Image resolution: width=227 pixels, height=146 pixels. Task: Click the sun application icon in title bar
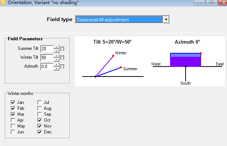point(3,2)
